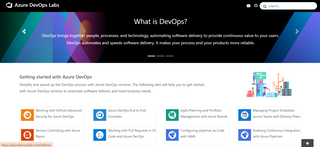
Task: Open Version Controlling with Azure Repos link
Action: click(x=58, y=133)
